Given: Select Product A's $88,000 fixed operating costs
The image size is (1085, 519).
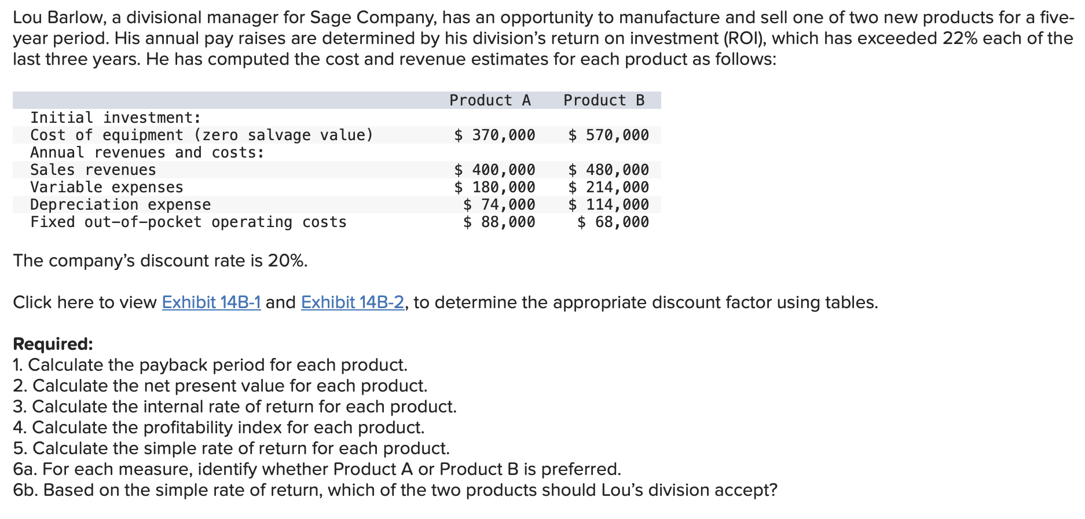Looking at the screenshot, I should tap(499, 222).
